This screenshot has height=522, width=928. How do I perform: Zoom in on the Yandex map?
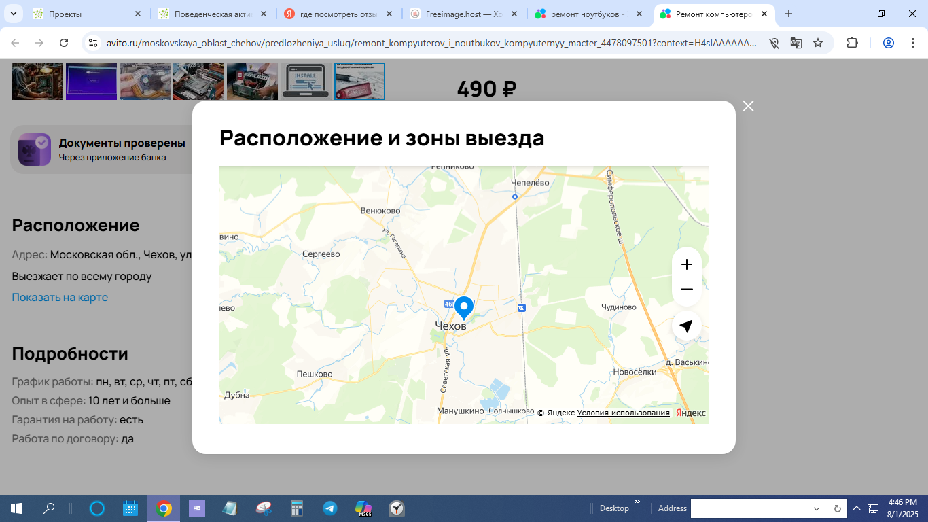coord(686,264)
